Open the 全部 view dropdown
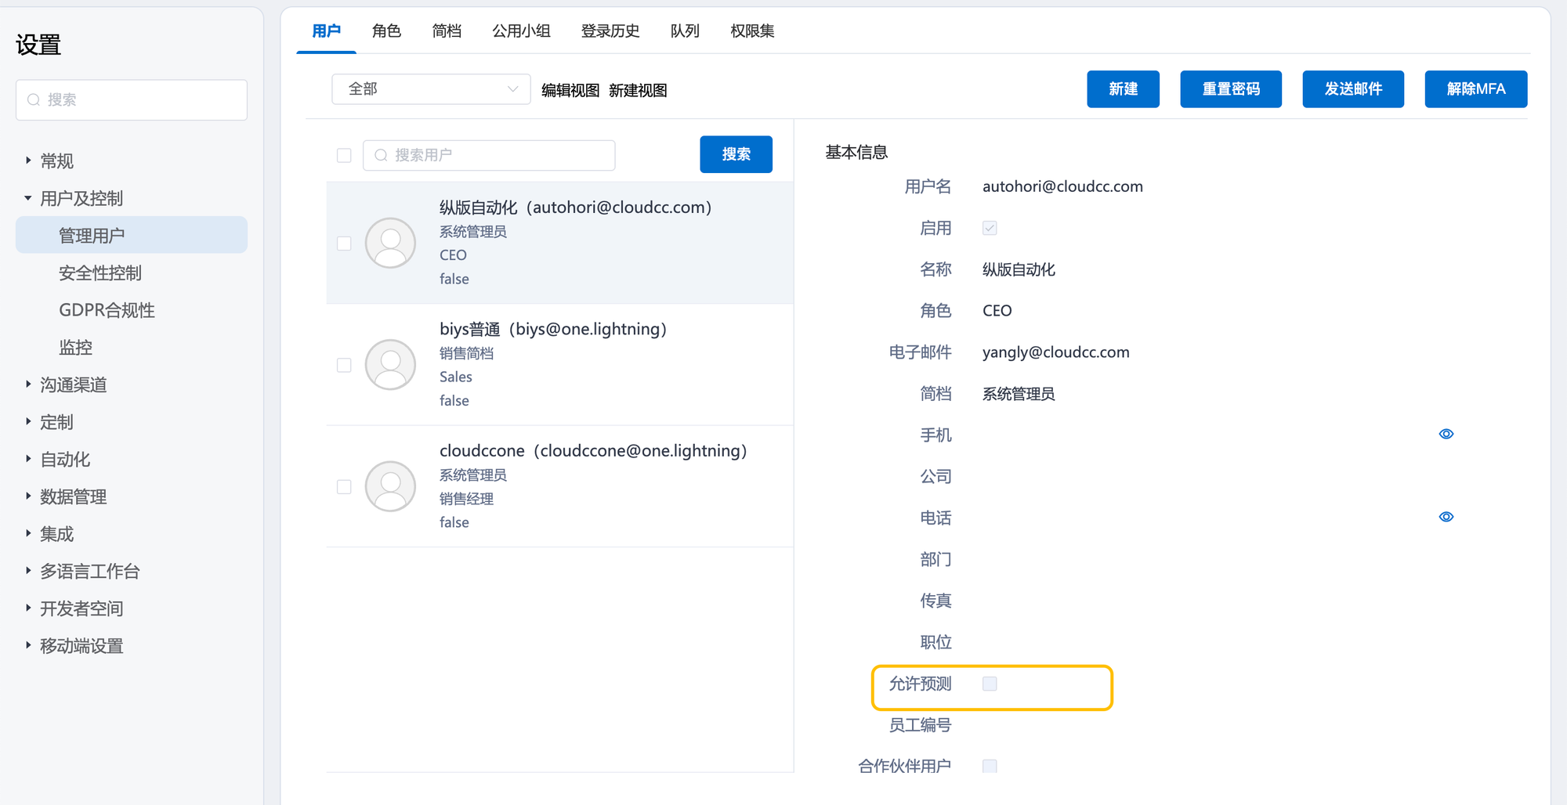 pyautogui.click(x=431, y=89)
